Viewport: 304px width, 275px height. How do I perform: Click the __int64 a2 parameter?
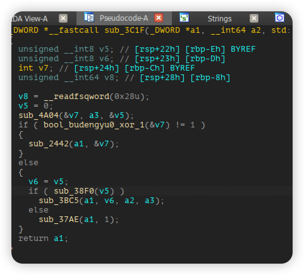[236, 30]
